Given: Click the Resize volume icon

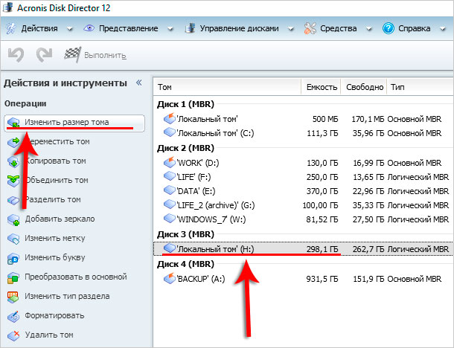Looking at the screenshot, I should (13, 123).
